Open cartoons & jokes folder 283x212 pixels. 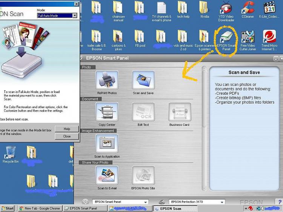tap(118, 41)
